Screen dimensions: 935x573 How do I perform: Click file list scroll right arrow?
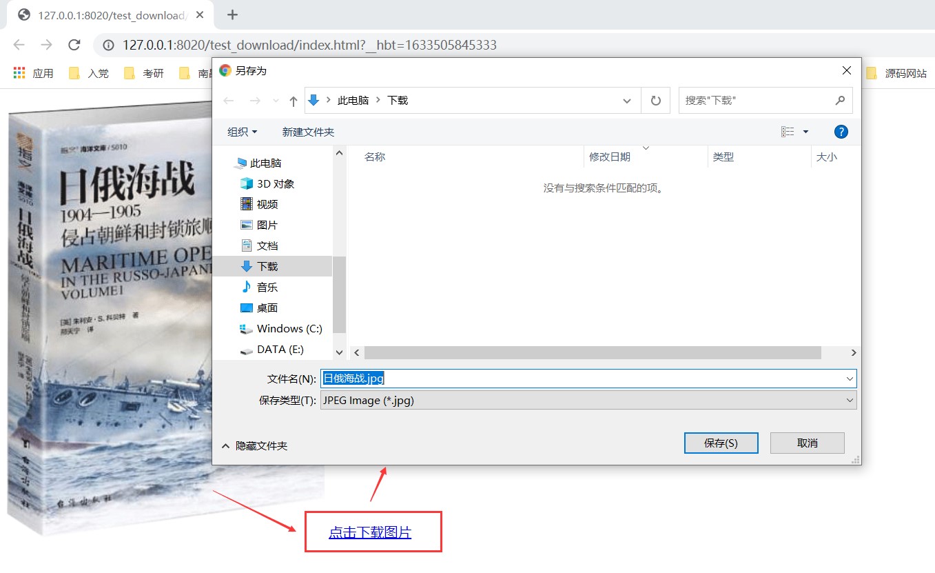tap(854, 352)
